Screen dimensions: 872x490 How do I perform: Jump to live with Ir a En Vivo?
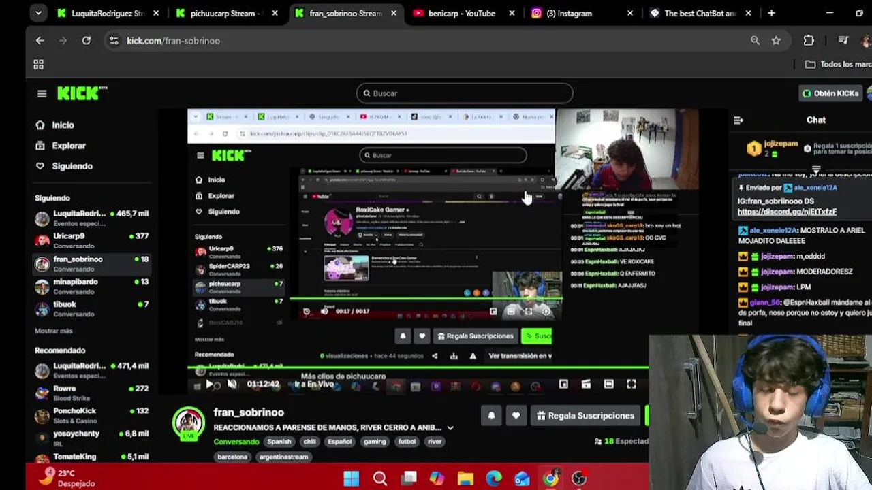[314, 385]
